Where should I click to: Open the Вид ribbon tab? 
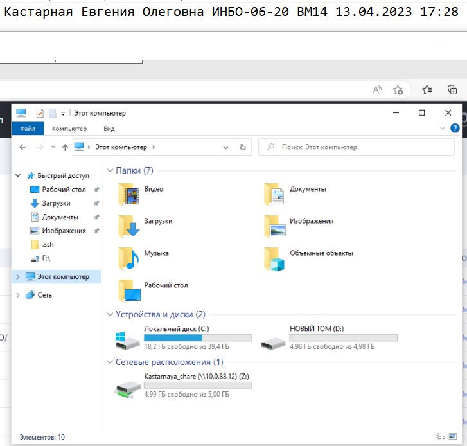click(109, 129)
